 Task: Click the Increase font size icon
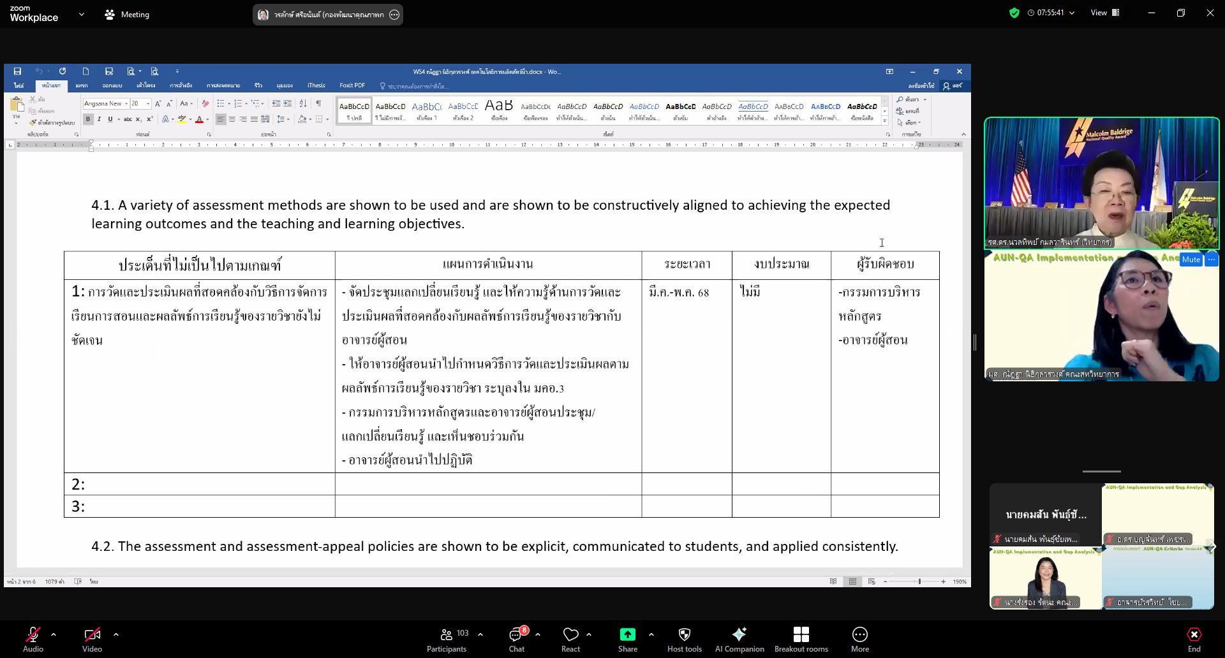click(158, 103)
